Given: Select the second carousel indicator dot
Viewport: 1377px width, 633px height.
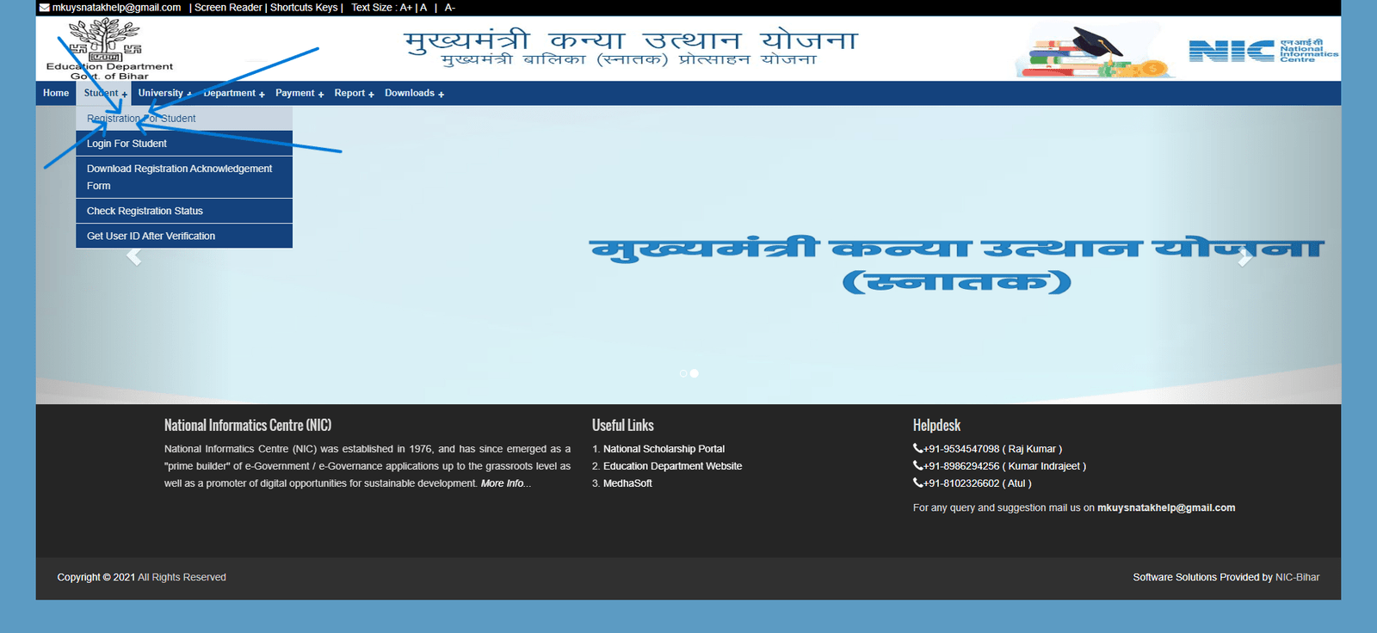Looking at the screenshot, I should [x=695, y=373].
